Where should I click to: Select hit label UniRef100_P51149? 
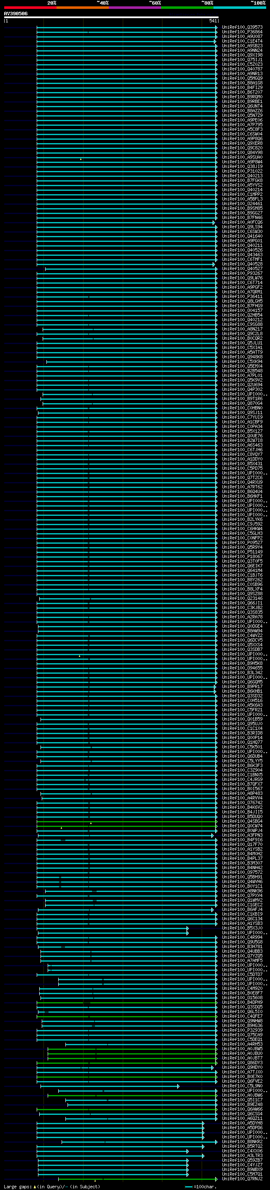point(242,552)
